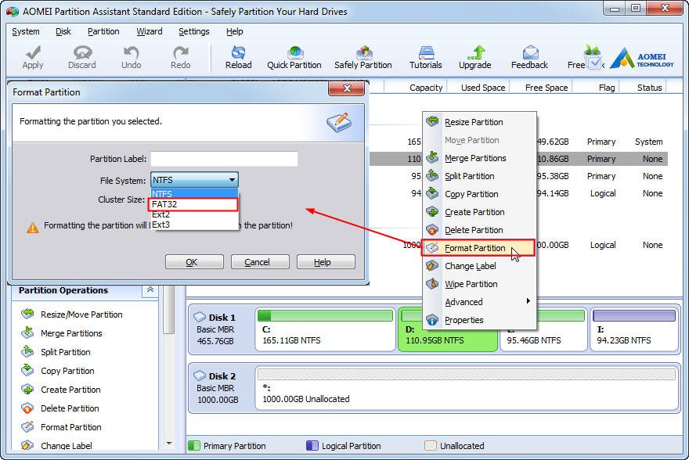
Task: Click Disk 2 drive icon
Action: pos(200,376)
